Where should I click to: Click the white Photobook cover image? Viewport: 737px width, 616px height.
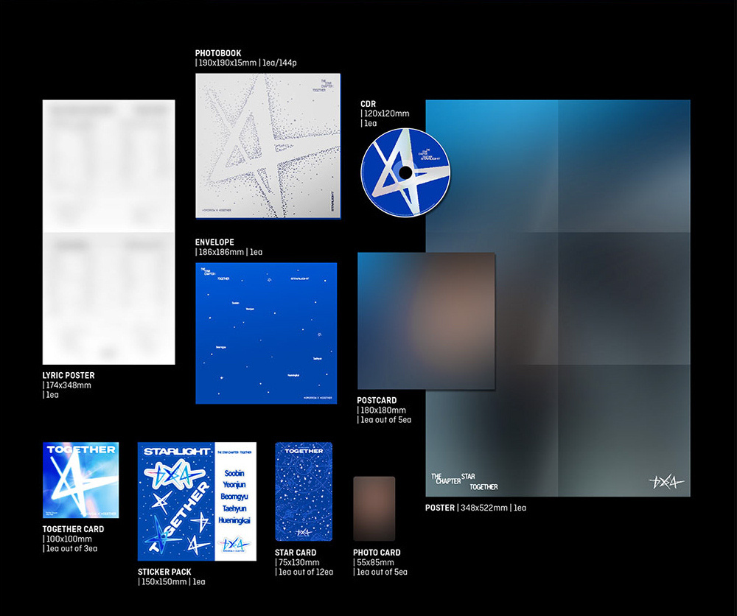[x=268, y=146]
